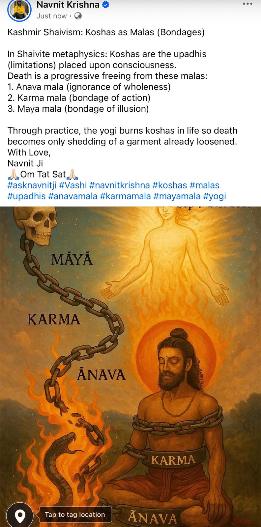The width and height of the screenshot is (261, 527).
Task: Open the #upadhis hashtag
Action: pos(27,196)
